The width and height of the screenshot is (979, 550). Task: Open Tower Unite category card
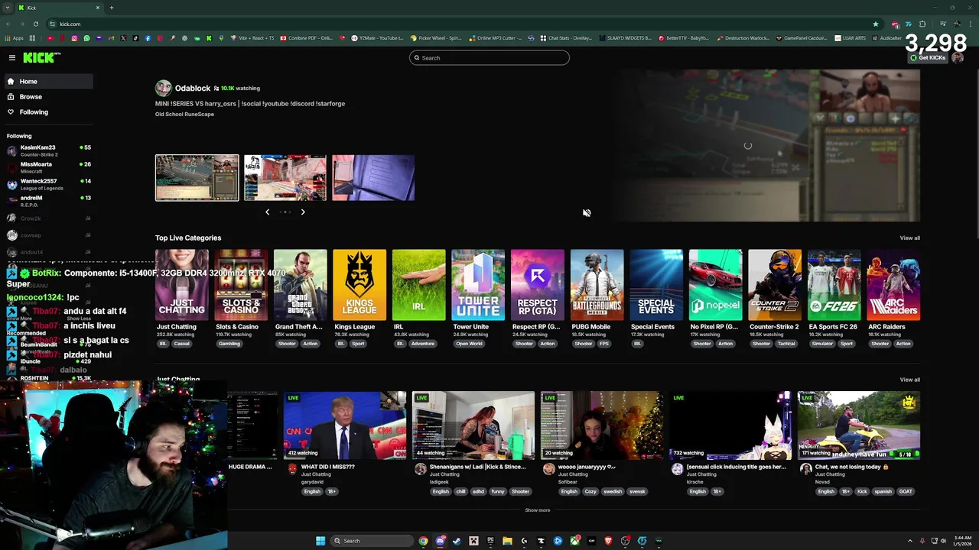pos(478,285)
